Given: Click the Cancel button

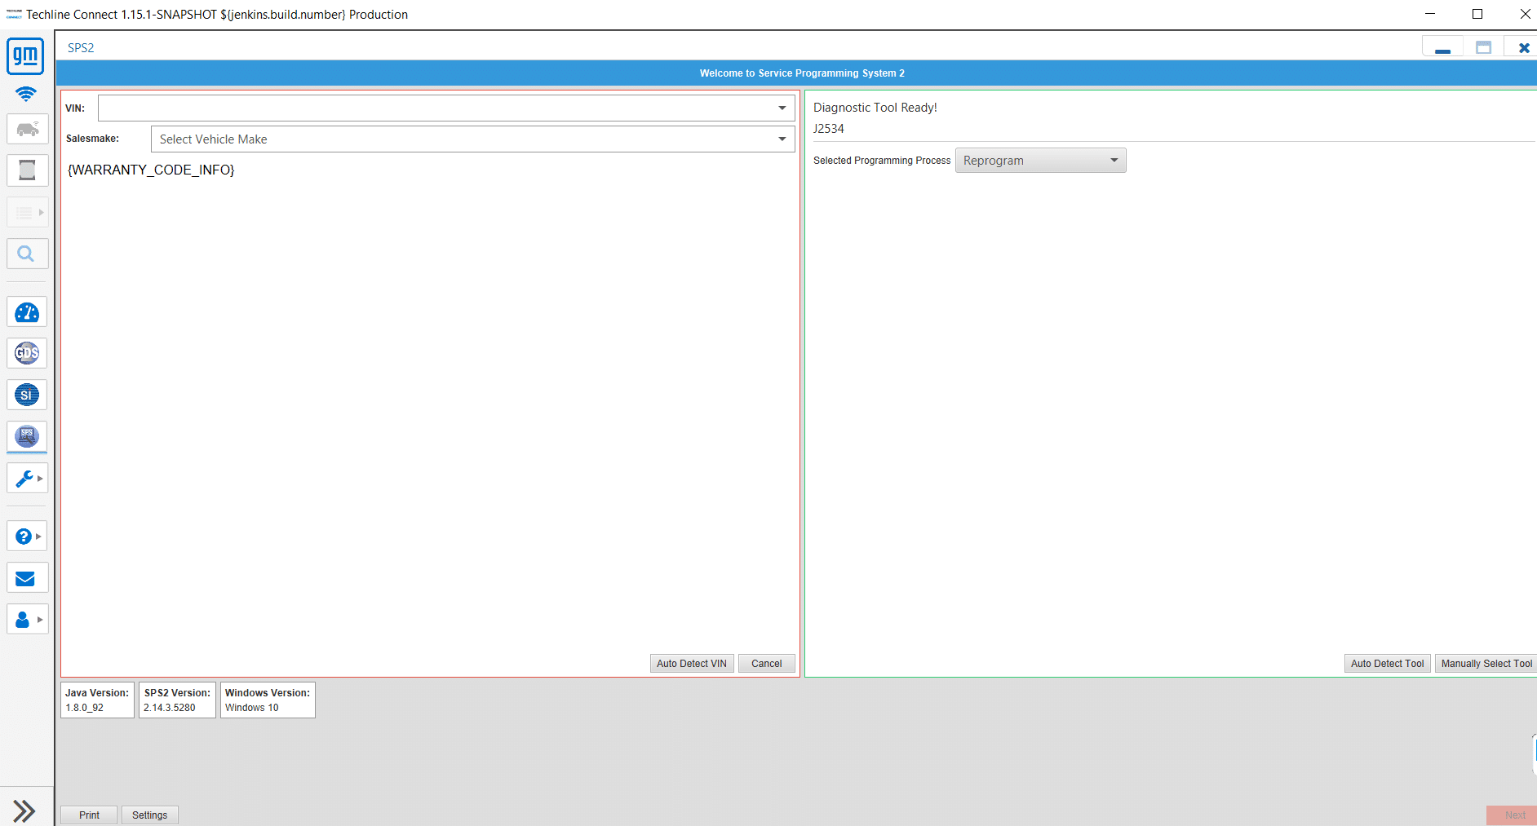Looking at the screenshot, I should (767, 664).
